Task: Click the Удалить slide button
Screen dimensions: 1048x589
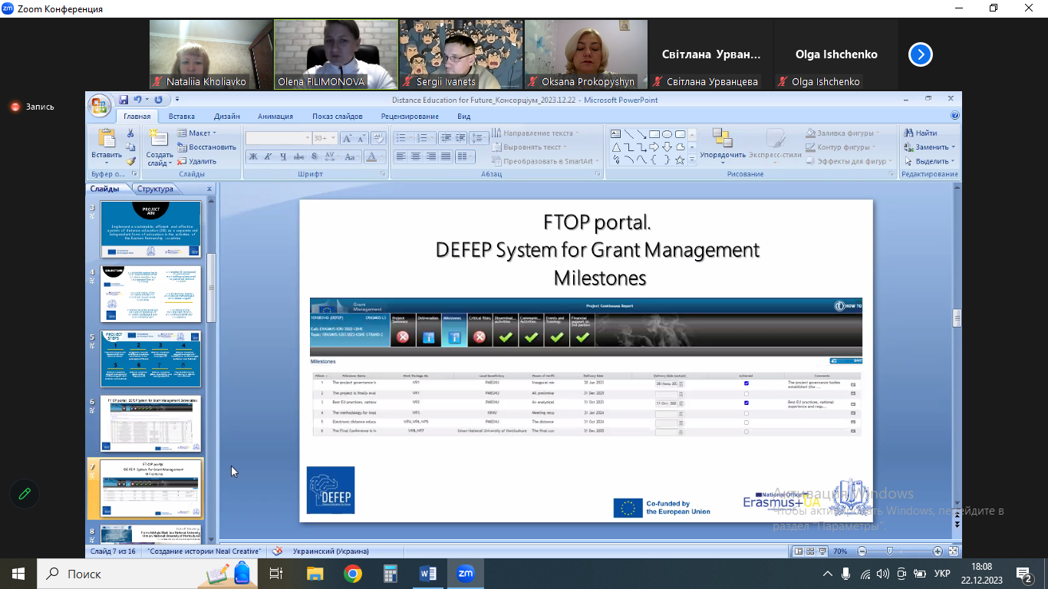Action: pos(197,161)
